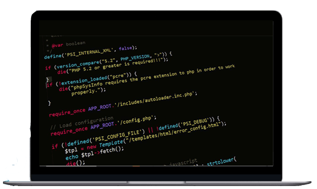Click the closing brace after the properly line

click(50, 103)
